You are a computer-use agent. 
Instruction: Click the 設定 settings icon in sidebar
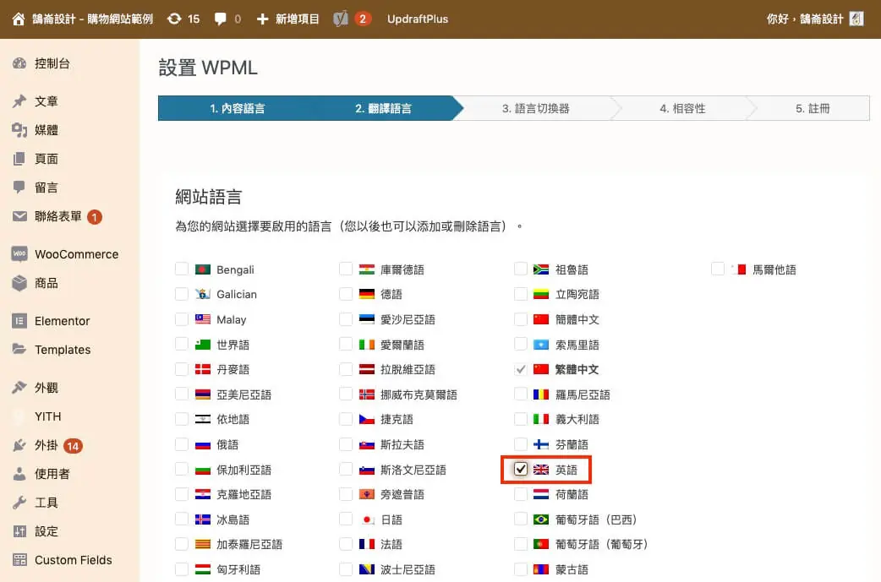tap(19, 531)
